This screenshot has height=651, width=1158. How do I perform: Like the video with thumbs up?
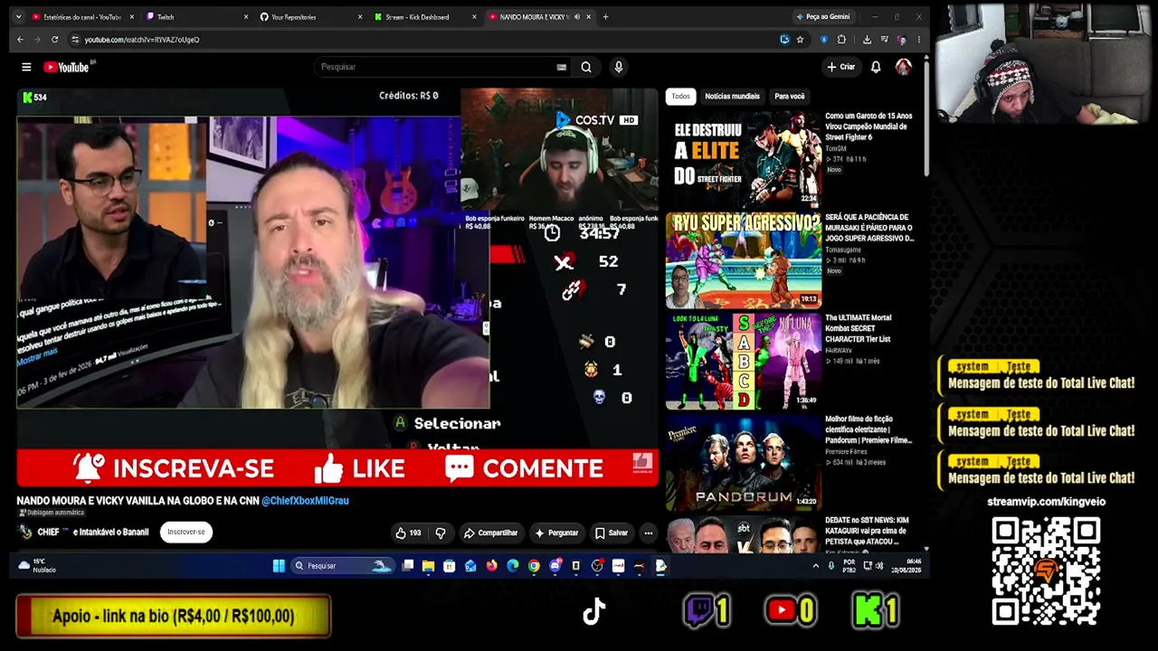(x=410, y=533)
